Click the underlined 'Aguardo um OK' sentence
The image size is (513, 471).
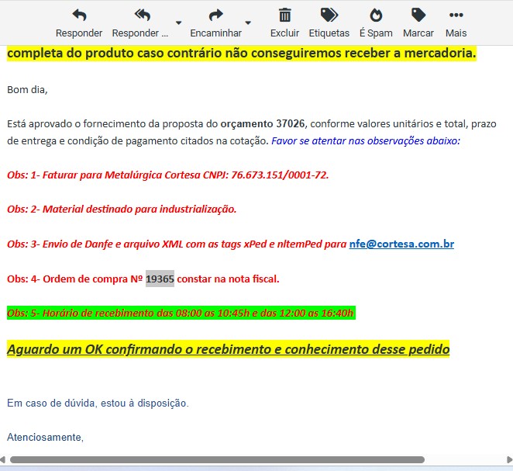point(228,349)
